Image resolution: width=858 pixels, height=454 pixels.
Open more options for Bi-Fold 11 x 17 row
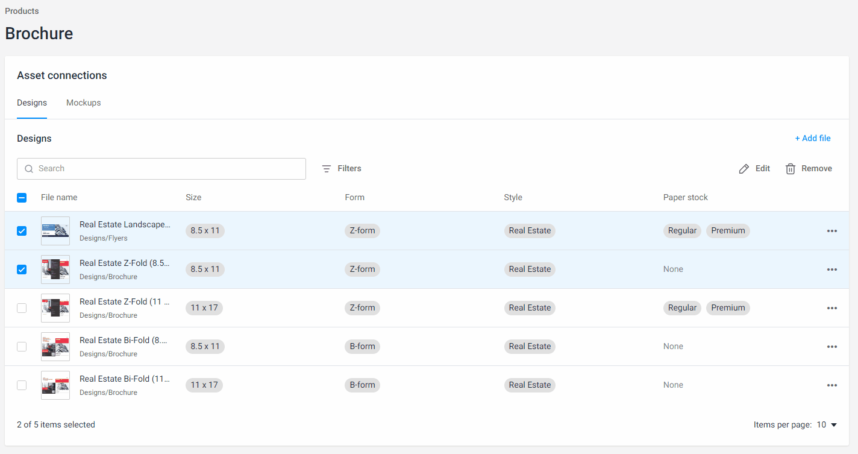831,385
